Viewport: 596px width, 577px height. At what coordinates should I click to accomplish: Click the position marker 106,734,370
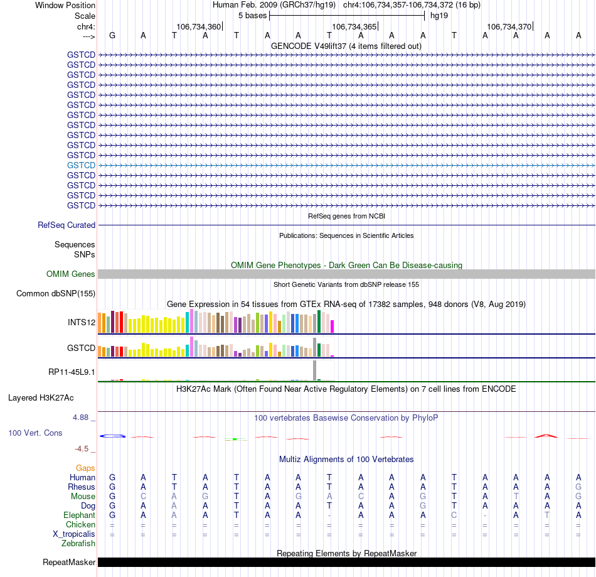[x=509, y=26]
